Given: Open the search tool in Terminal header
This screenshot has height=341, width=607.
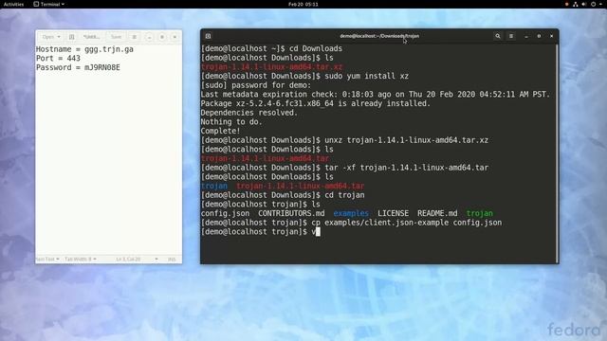Looking at the screenshot, I should pyautogui.click(x=498, y=36).
